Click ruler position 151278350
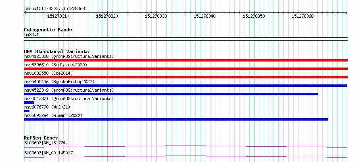This screenshot has height=162, width=359. click(x=254, y=16)
